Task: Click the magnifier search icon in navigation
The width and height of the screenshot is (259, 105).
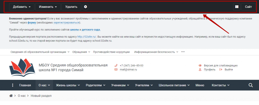Action: coord(251,85)
